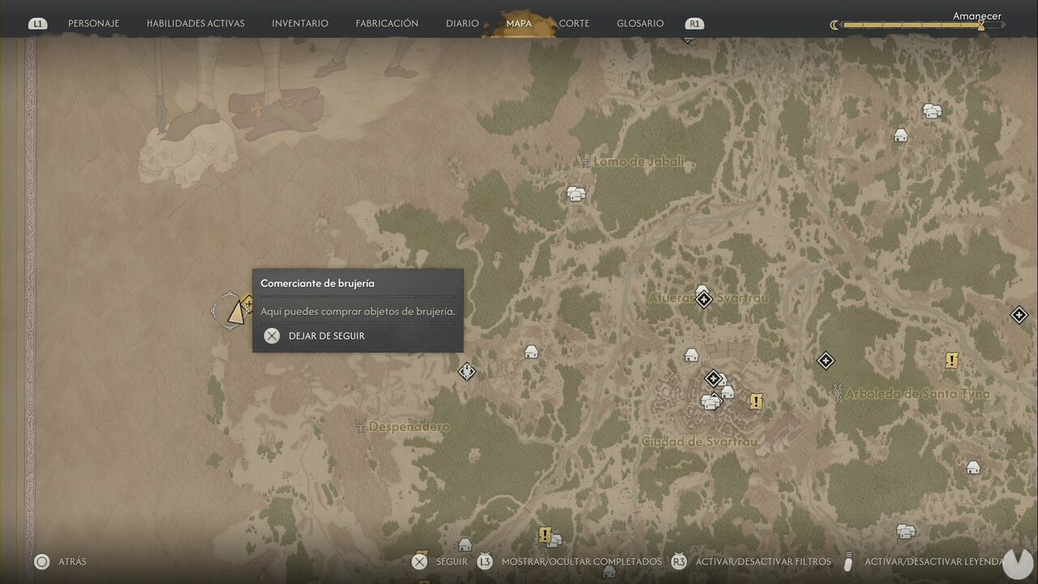Click the tooltip title Comerciante de brujería
Screen dimensions: 1038x584
click(x=317, y=284)
